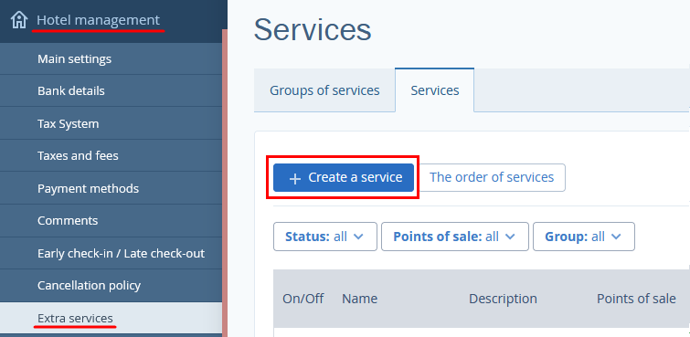Open The order of services
The width and height of the screenshot is (690, 337).
pyautogui.click(x=492, y=177)
